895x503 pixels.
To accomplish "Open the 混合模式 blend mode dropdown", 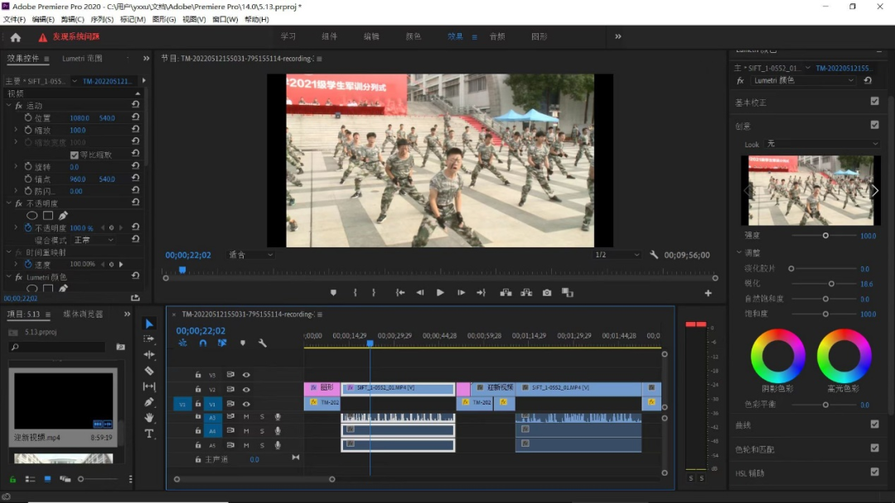I will [94, 240].
